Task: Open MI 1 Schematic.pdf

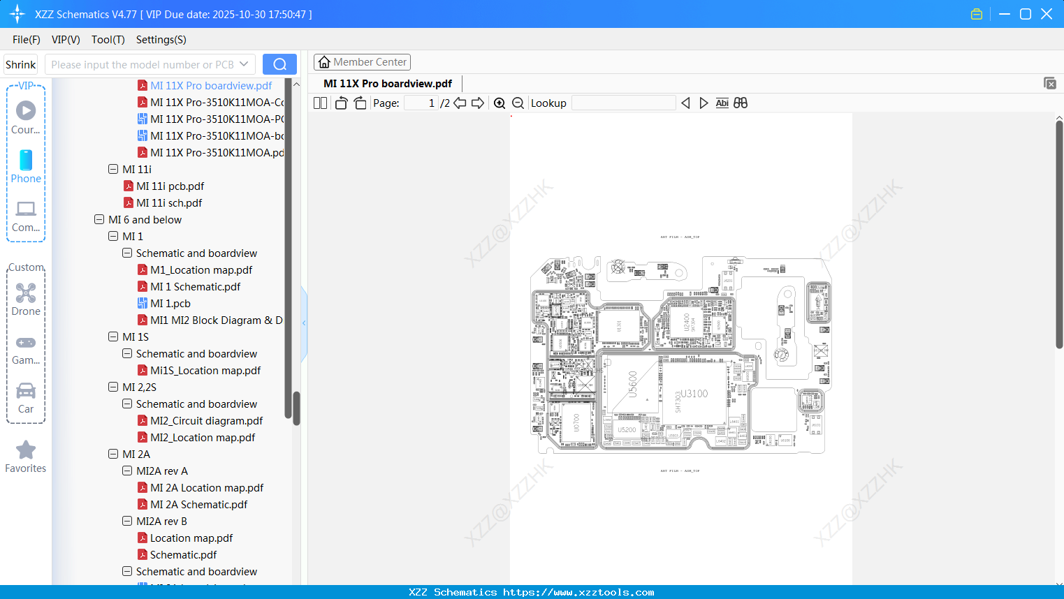Action: click(x=196, y=286)
